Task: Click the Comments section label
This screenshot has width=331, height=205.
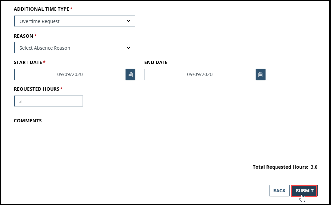Action: tap(28, 120)
